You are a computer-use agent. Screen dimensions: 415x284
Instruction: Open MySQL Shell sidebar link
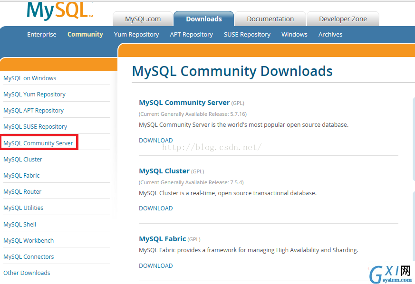pos(19,225)
